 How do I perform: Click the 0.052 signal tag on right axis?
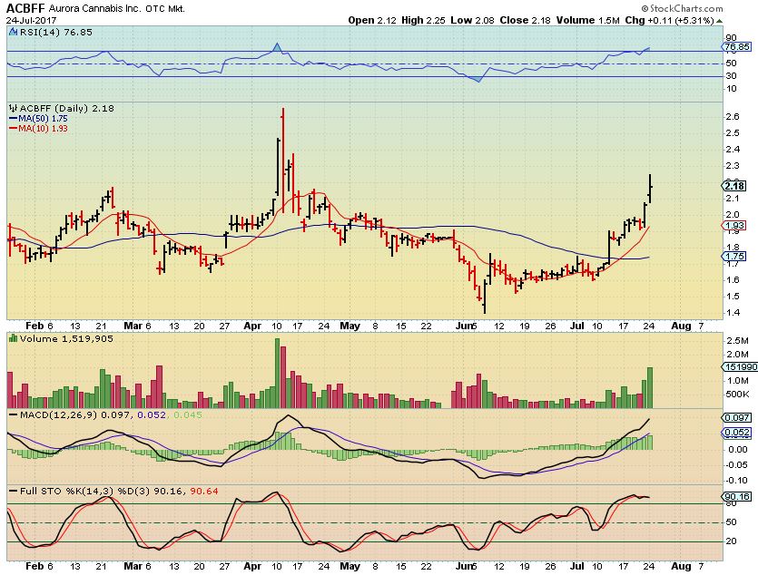pos(737,433)
